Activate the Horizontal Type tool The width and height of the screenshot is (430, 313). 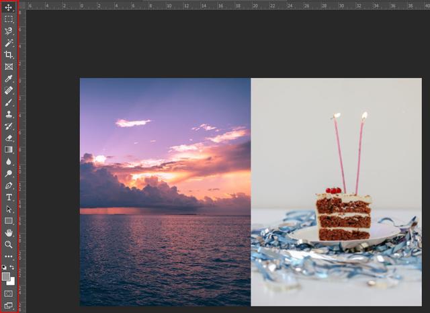point(9,197)
